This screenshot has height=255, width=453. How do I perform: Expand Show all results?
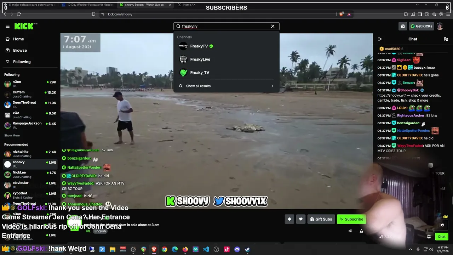coord(226,86)
